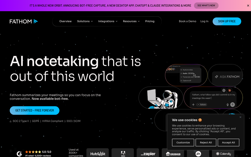Viewport: 251px width, 157px height.
Task: Click the Accept All cookies button
Action: (x=228, y=142)
